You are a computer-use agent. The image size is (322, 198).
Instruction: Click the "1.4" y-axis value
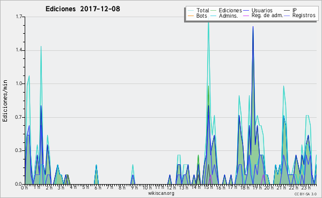click(x=19, y=50)
